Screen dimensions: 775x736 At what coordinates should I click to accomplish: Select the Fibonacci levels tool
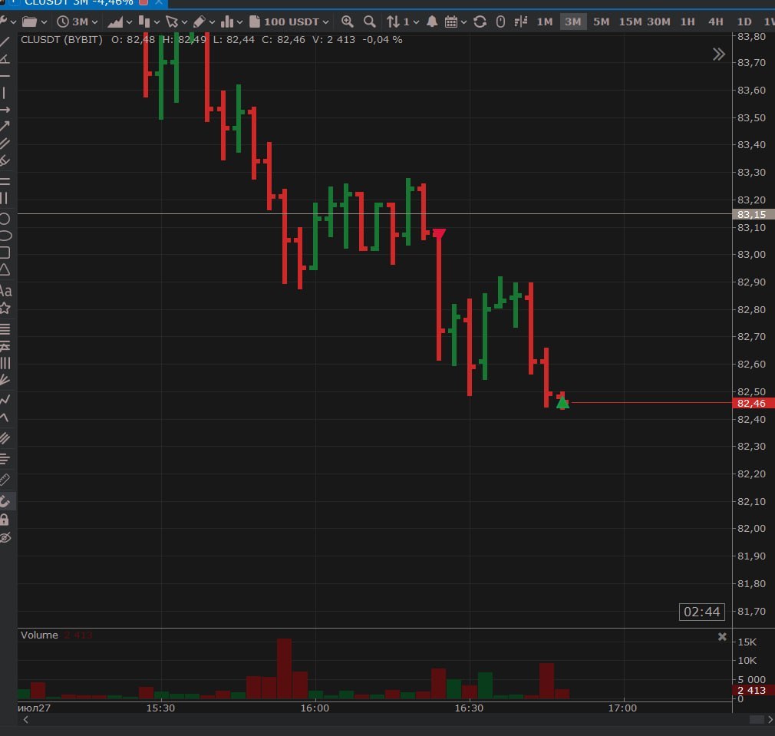(x=5, y=328)
